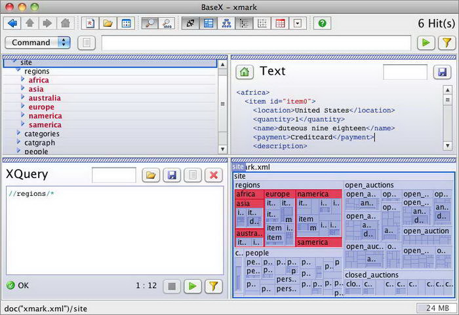Select the europe item in tree
459x315 pixels.
point(41,107)
